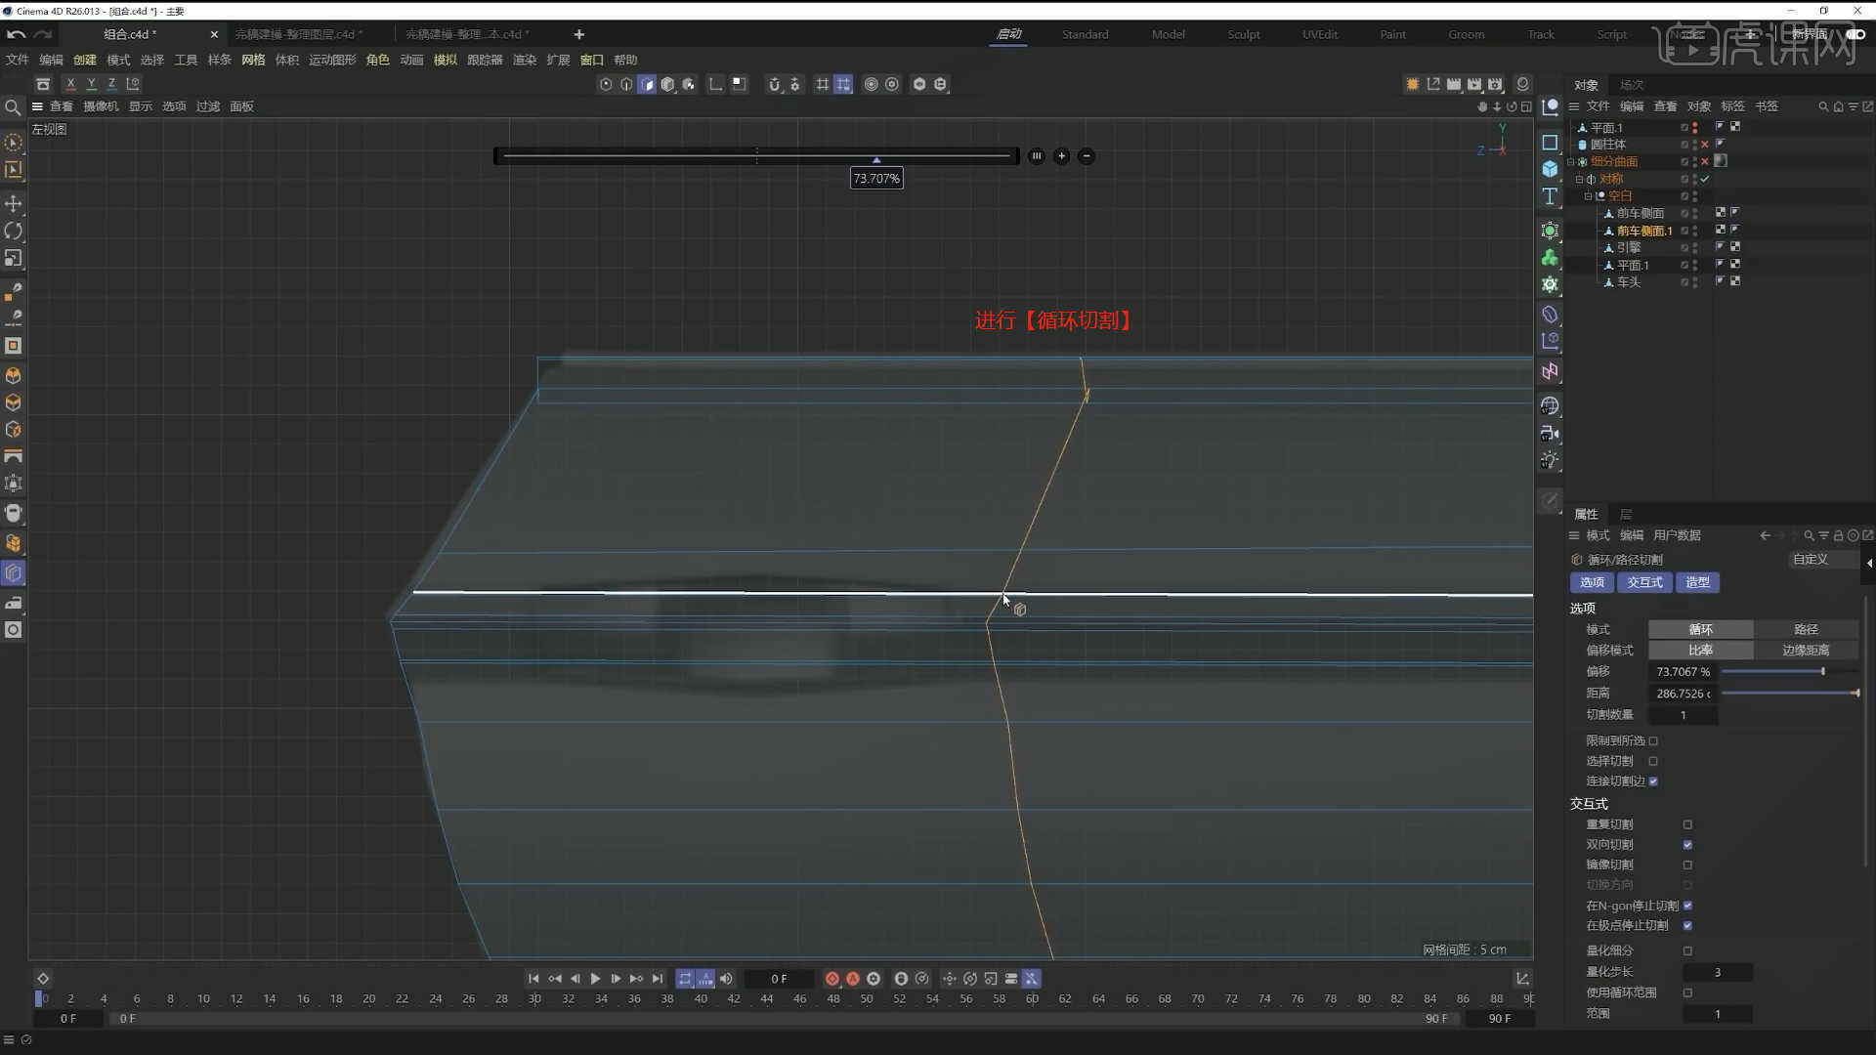
Task: Adjust the 距离 slider in attributes
Action: pos(1789,694)
